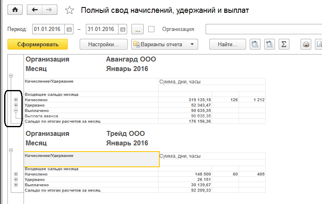
Task: Open the Варианты отчета dropdown
Action: [165, 44]
